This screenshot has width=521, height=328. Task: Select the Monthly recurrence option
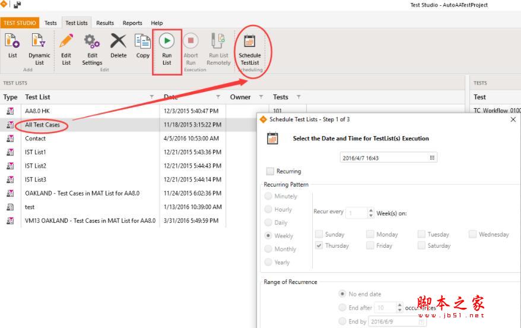[x=268, y=249]
